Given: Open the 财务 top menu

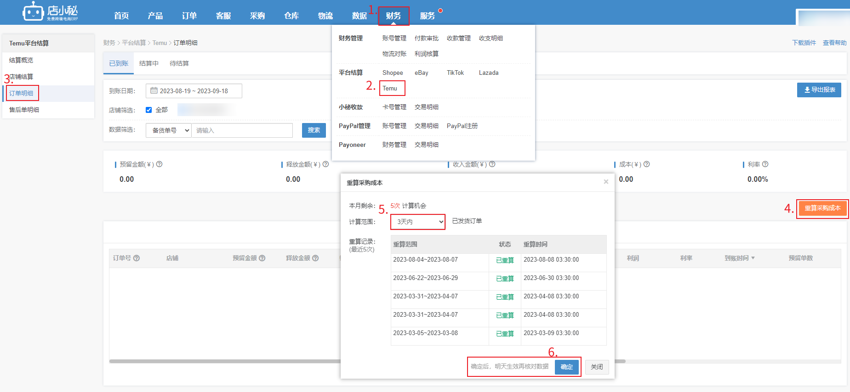Looking at the screenshot, I should point(394,16).
